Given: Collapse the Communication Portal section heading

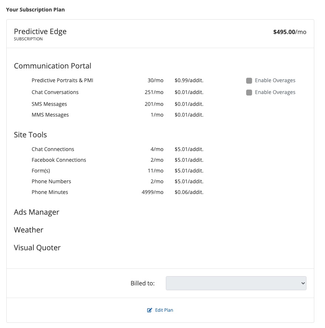Looking at the screenshot, I should (53, 66).
